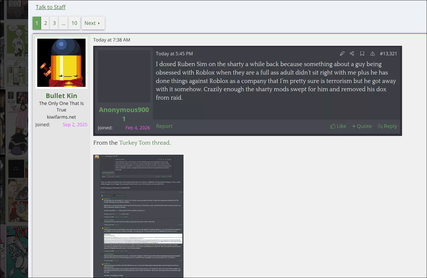The image size is (427, 278).
Task: Open the Turkey Tom thread link
Action: [x=145, y=143]
